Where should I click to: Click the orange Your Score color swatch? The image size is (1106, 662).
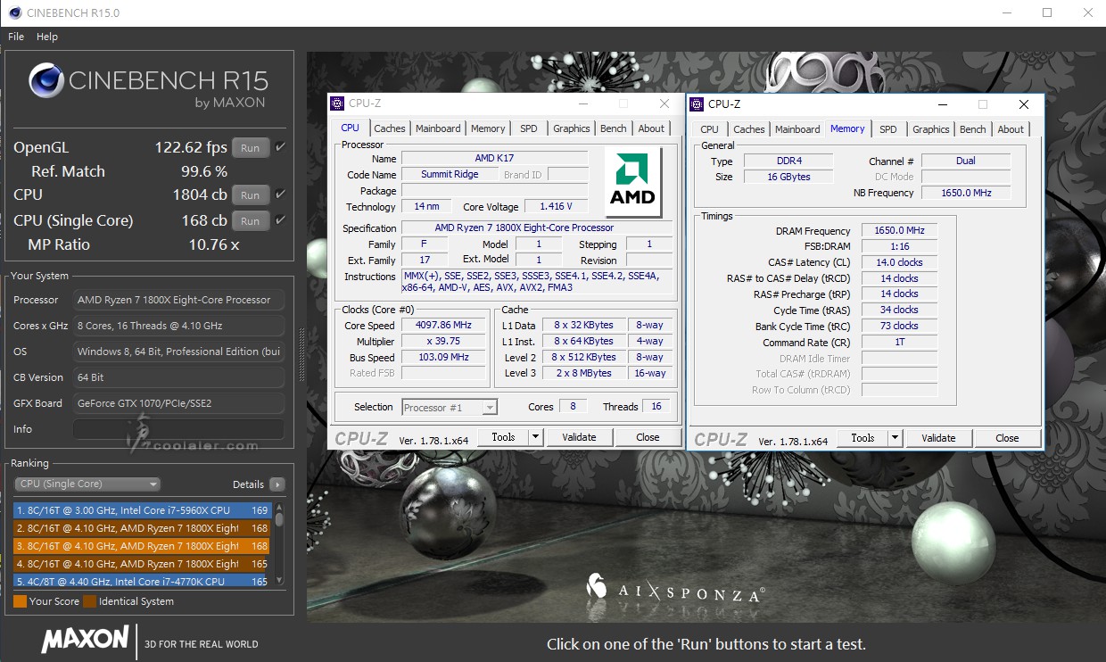click(x=20, y=601)
